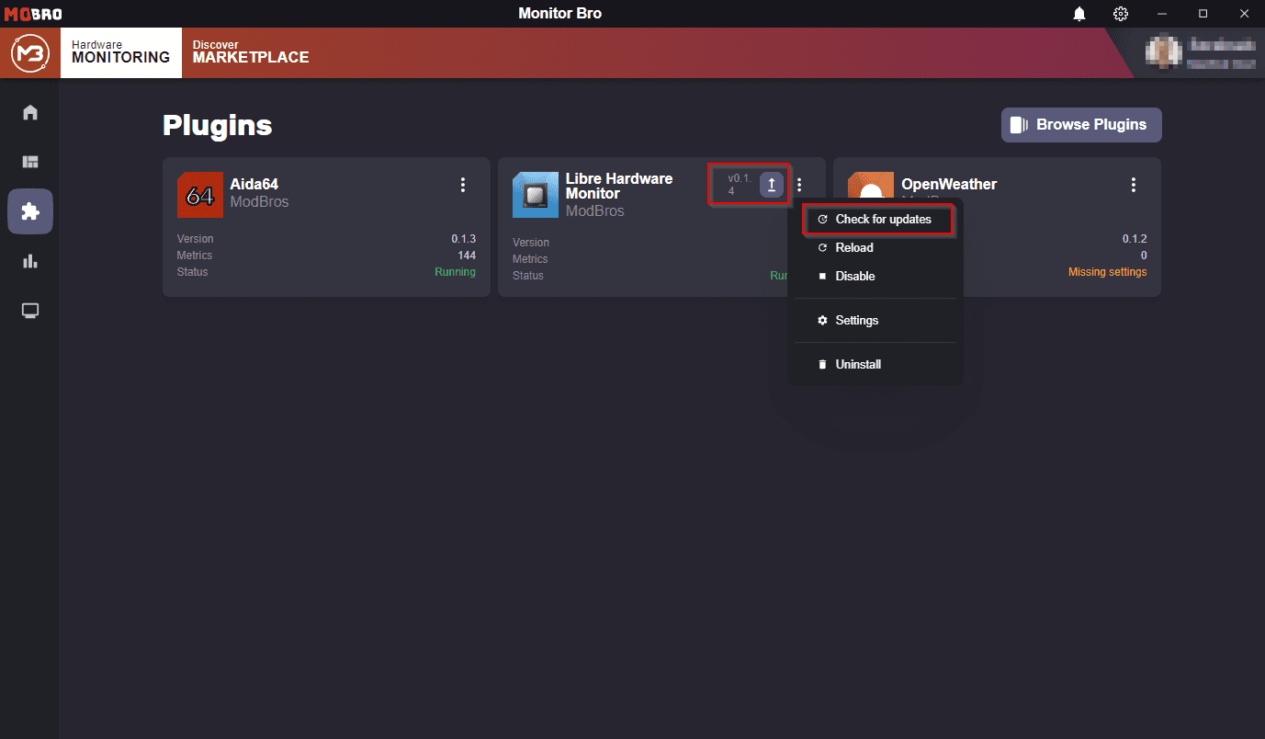This screenshot has height=739, width=1265.
Task: Choose Disable in the context menu
Action: click(875, 277)
